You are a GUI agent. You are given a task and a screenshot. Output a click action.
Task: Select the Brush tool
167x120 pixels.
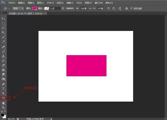pos(3,51)
